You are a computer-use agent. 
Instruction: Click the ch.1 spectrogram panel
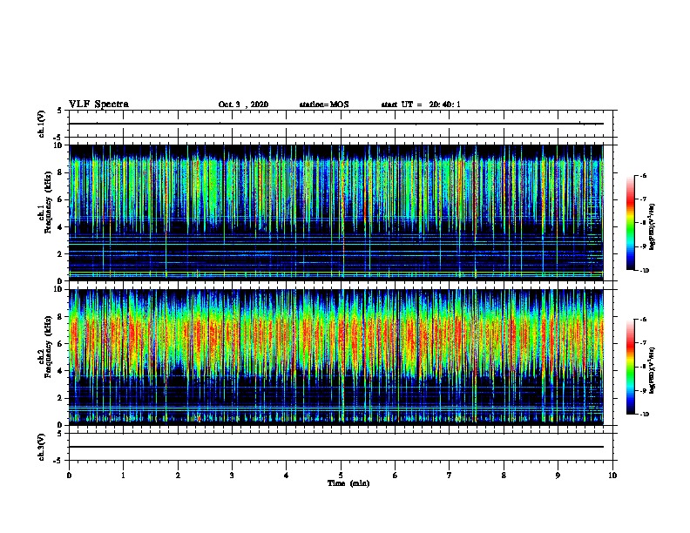pos(336,213)
